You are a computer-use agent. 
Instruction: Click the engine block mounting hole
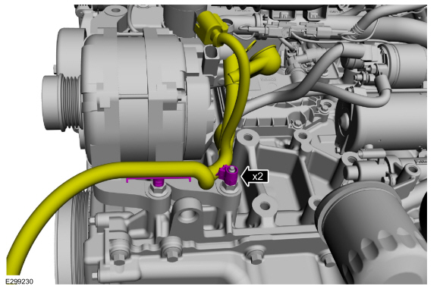[x=265, y=206]
